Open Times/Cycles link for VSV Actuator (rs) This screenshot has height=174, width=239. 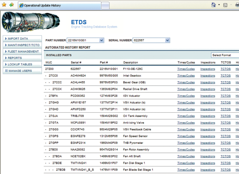[186, 109]
